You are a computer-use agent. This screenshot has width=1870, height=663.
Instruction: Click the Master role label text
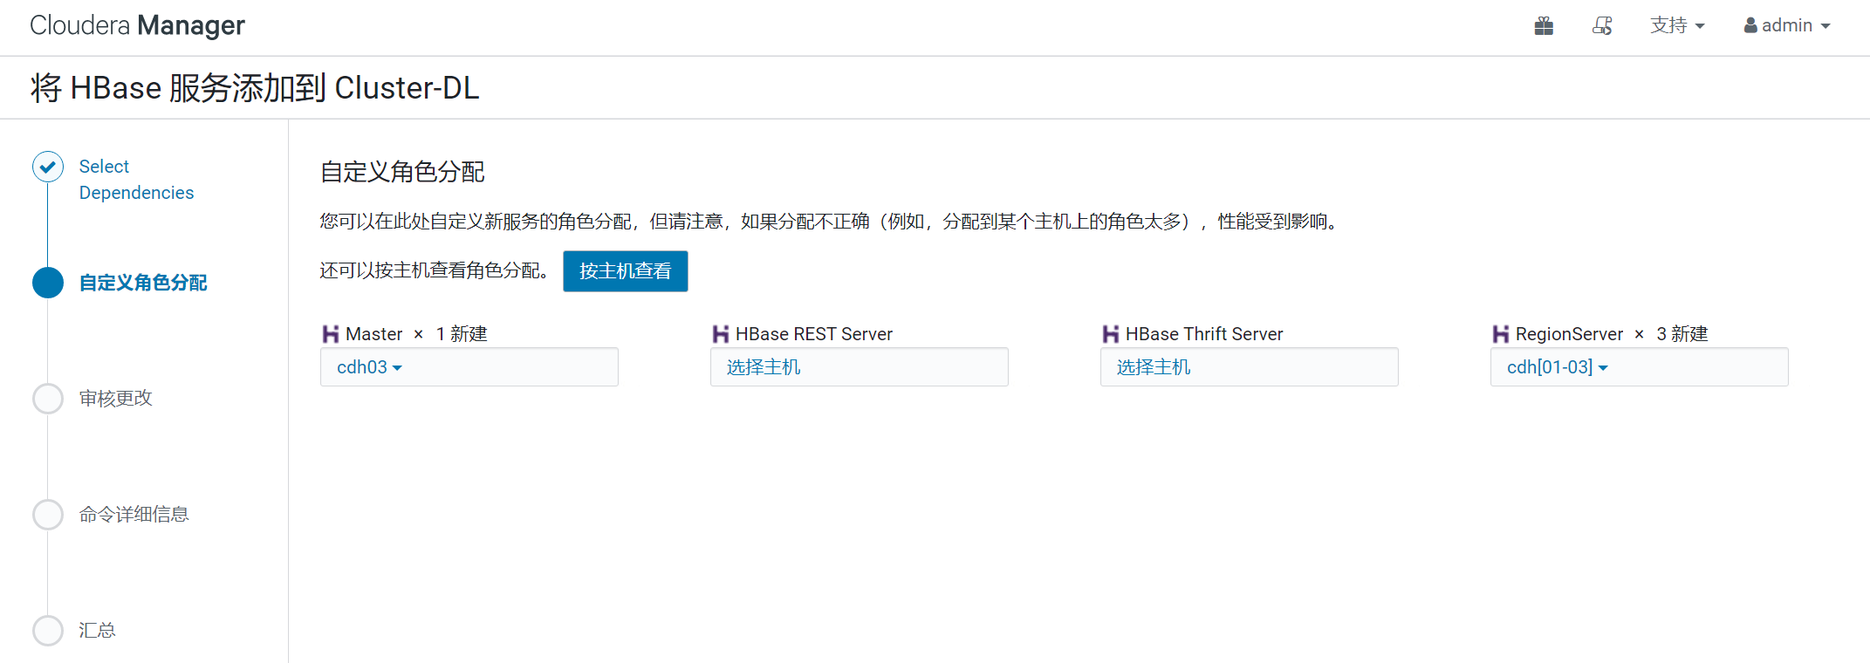click(x=373, y=334)
